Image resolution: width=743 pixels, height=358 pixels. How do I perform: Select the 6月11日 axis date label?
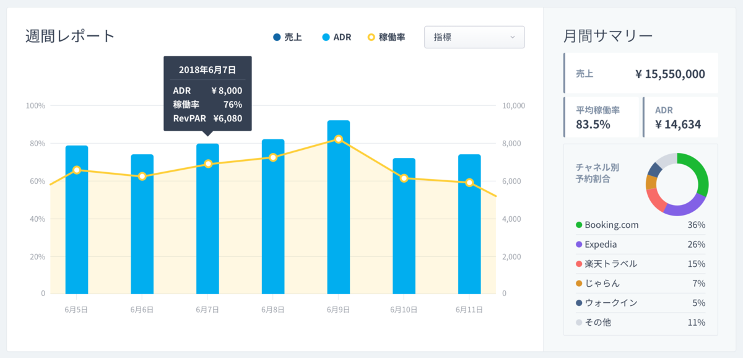click(469, 309)
